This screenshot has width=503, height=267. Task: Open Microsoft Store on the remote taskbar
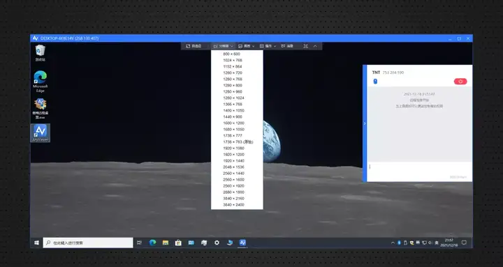tap(178, 243)
